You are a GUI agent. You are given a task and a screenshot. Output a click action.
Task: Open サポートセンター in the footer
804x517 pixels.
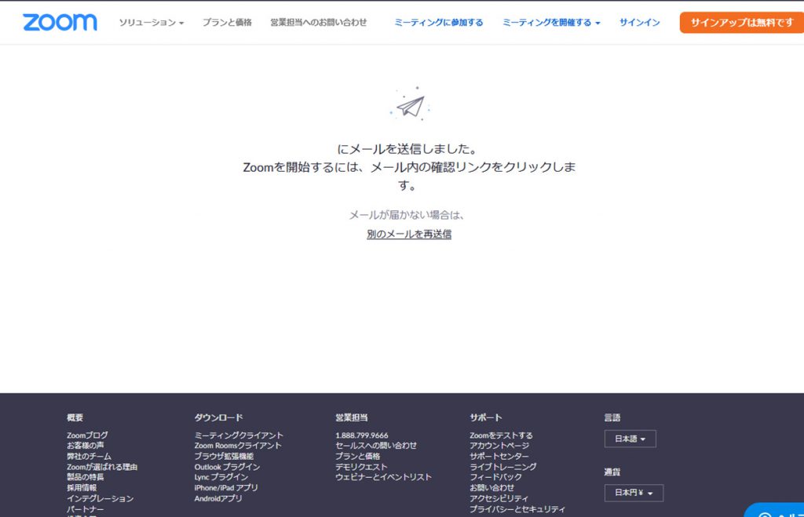pos(499,456)
